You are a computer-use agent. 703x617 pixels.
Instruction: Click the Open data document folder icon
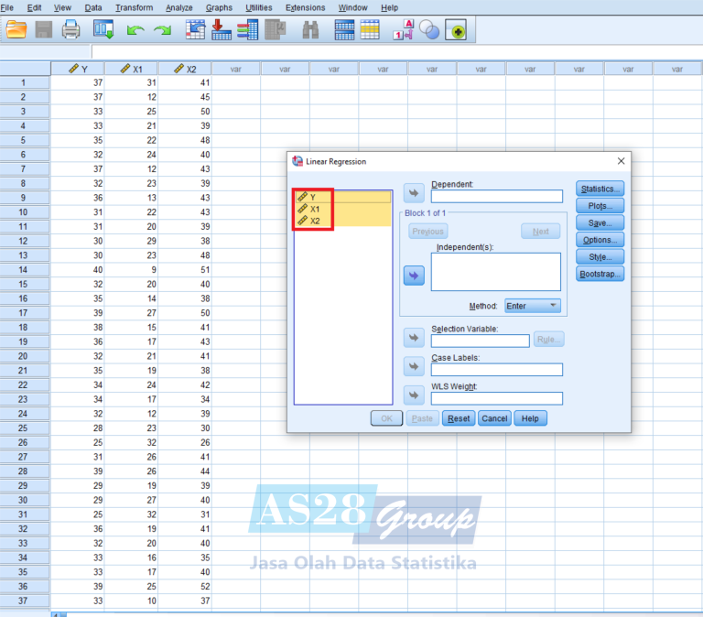coord(16,30)
